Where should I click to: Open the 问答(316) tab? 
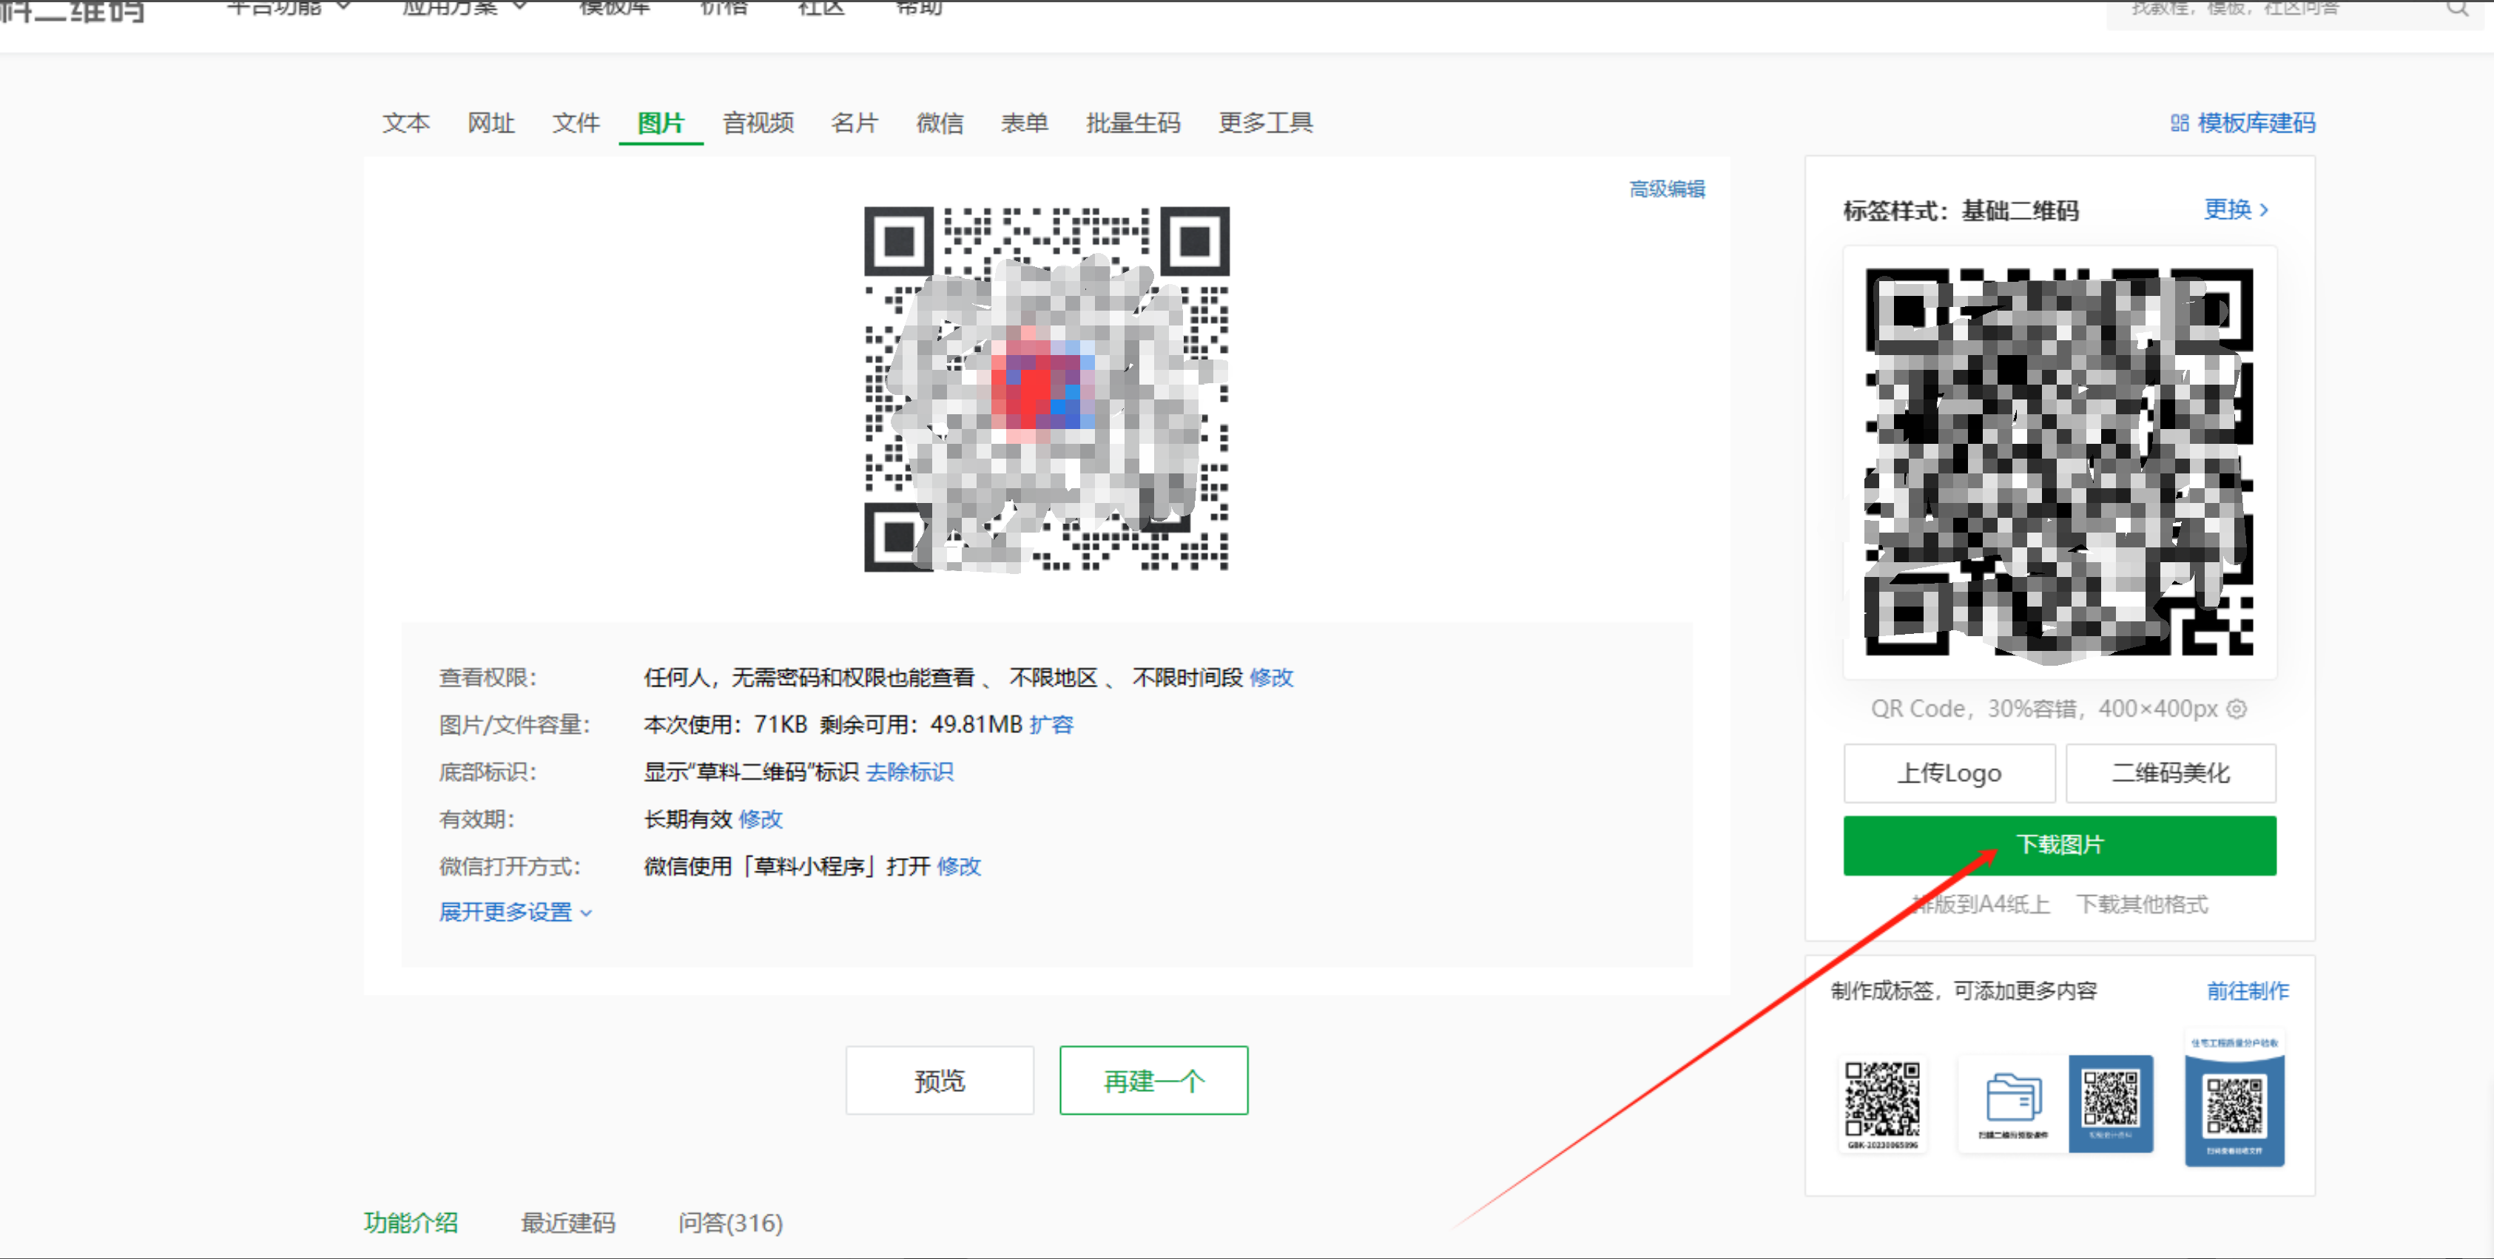pyautogui.click(x=730, y=1223)
